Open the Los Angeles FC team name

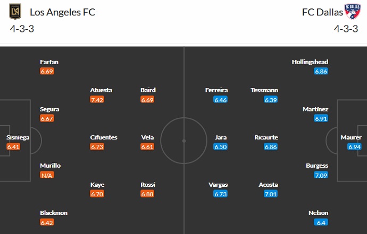[x=63, y=12]
